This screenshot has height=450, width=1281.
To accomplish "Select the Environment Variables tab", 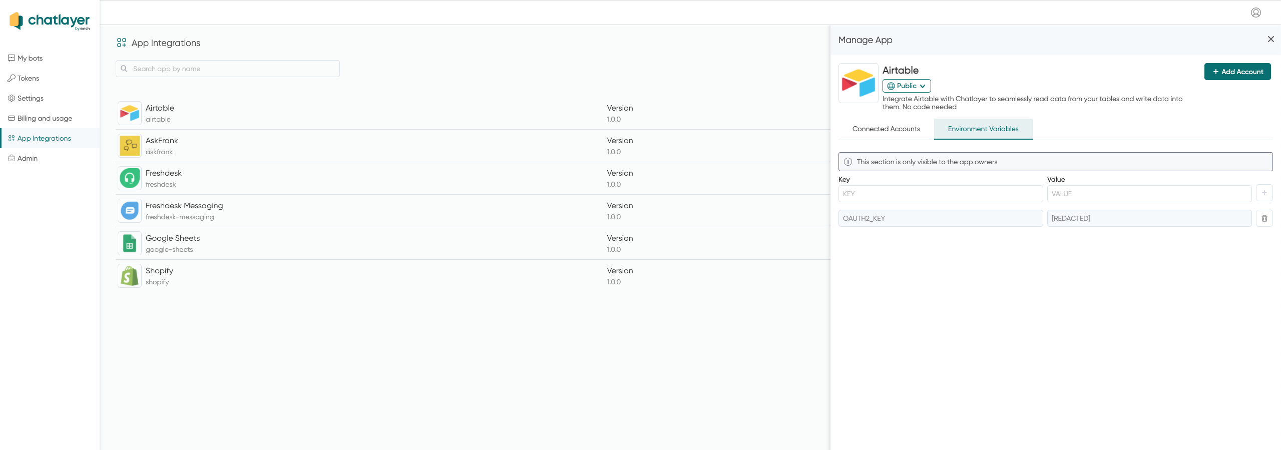I will point(983,129).
